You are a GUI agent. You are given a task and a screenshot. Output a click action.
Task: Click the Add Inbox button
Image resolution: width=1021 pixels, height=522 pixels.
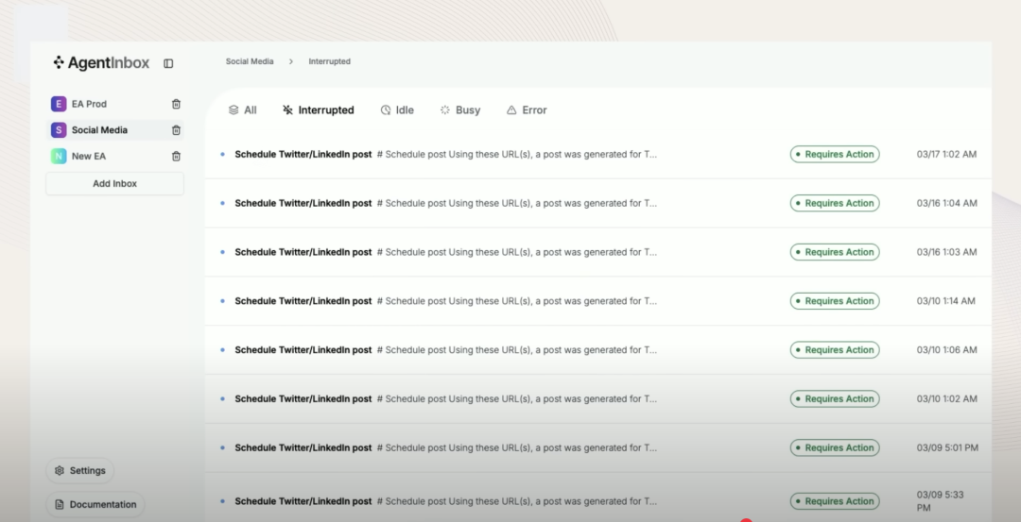click(x=114, y=183)
